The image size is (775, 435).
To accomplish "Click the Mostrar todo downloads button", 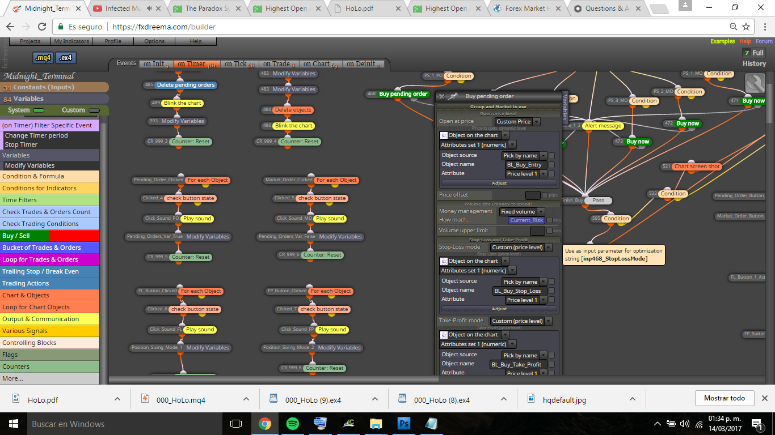I will pyautogui.click(x=725, y=398).
